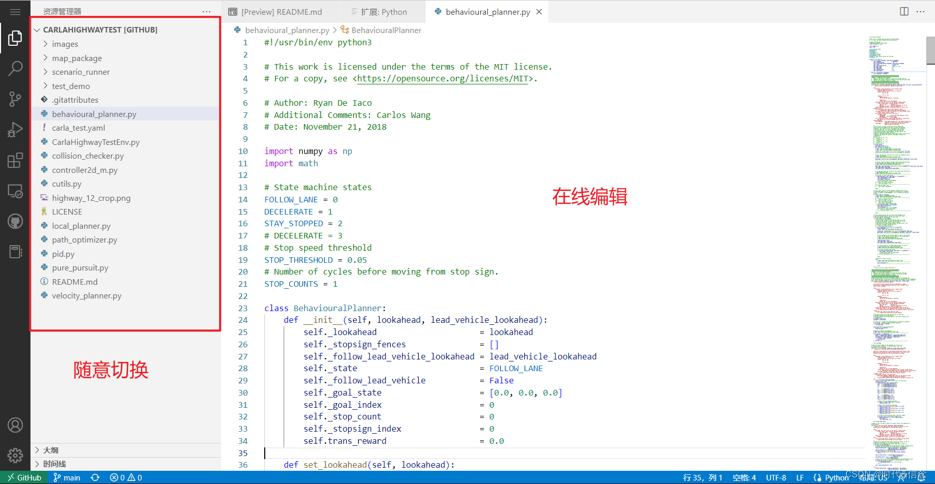Screen dimensions: 935x484
Task: Open the Run and Debug view
Action: point(15,130)
